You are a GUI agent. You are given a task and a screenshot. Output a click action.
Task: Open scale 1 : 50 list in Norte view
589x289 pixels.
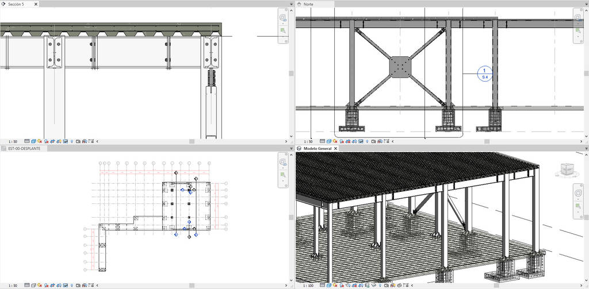(308, 141)
